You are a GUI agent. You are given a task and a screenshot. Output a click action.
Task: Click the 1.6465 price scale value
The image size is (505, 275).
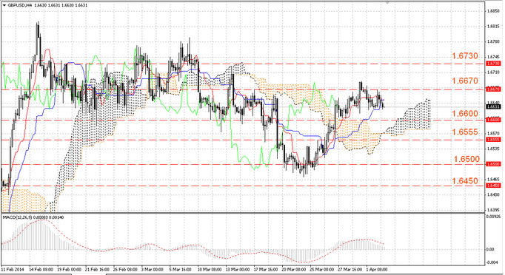tap(493, 179)
